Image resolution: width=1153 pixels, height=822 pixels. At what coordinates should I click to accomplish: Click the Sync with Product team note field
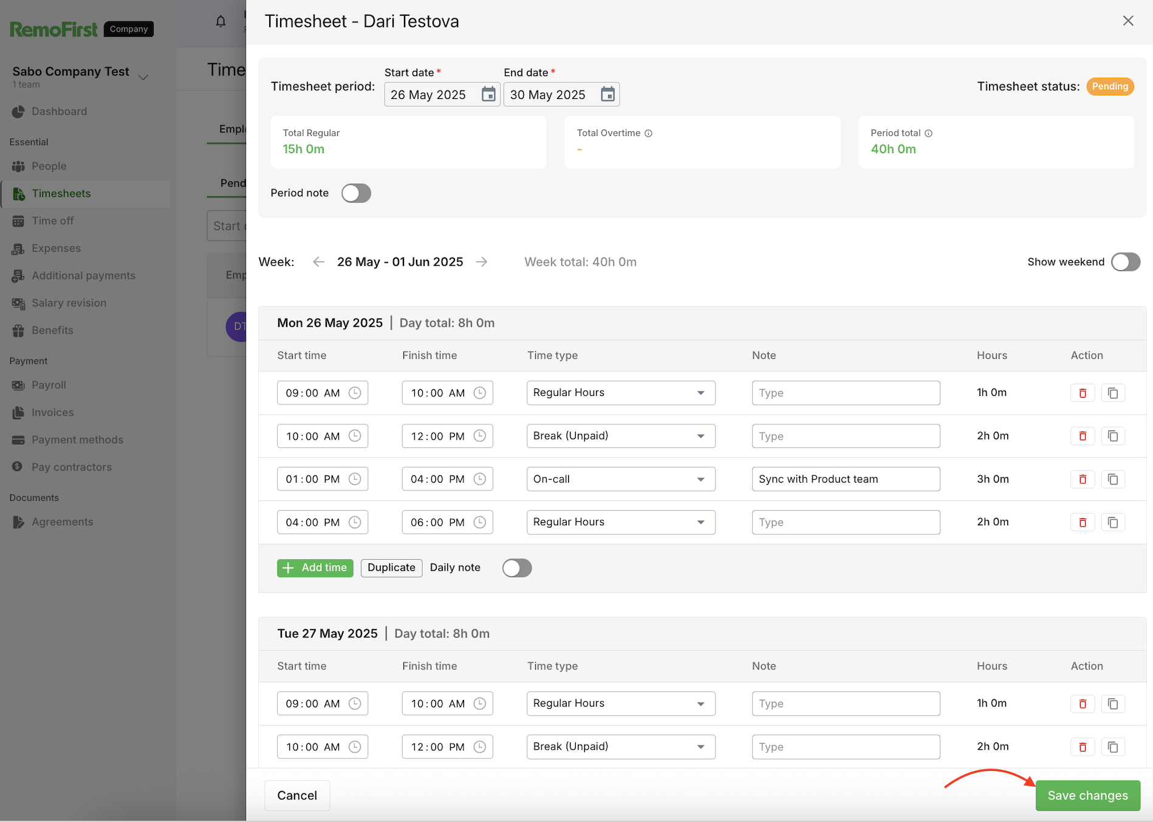pos(845,479)
